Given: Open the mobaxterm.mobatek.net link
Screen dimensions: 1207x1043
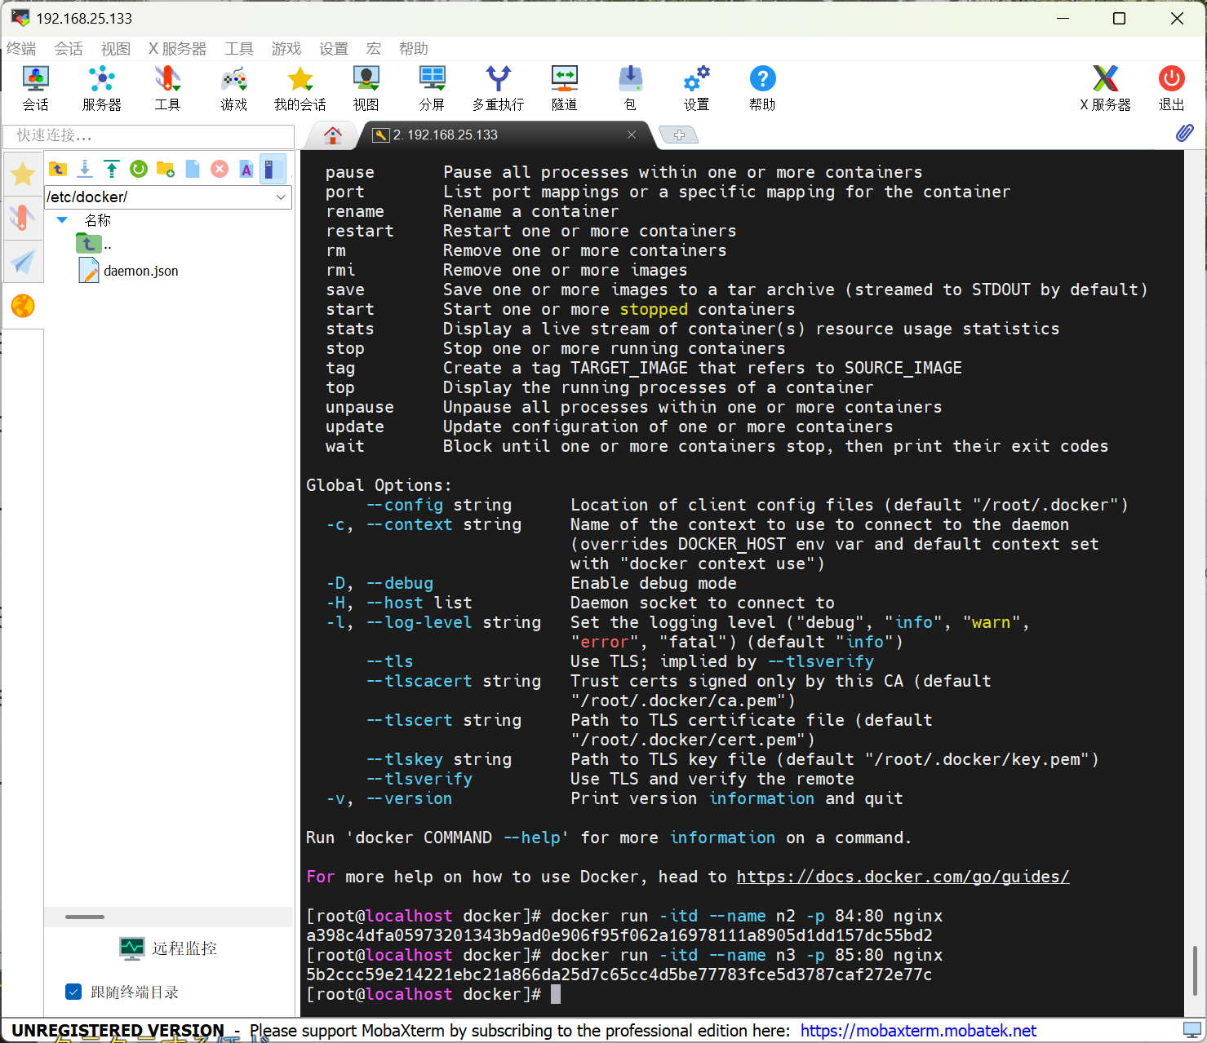Looking at the screenshot, I should (x=918, y=1031).
